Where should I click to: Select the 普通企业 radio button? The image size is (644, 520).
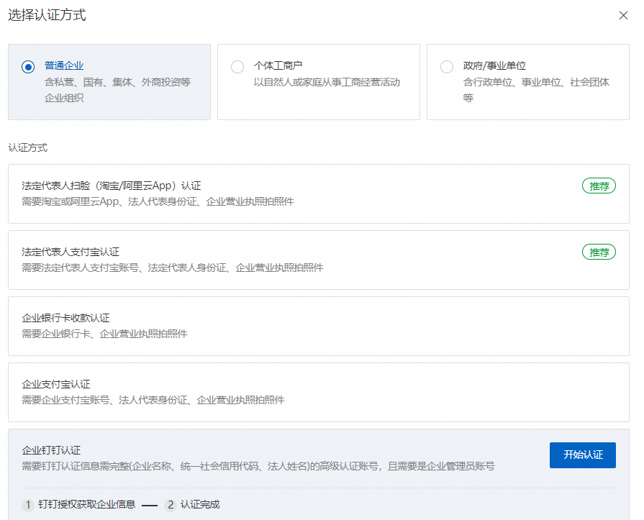click(x=28, y=66)
